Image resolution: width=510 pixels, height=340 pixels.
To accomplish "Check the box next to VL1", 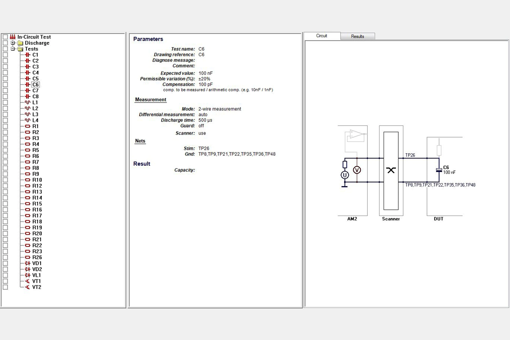I will [x=5, y=275].
